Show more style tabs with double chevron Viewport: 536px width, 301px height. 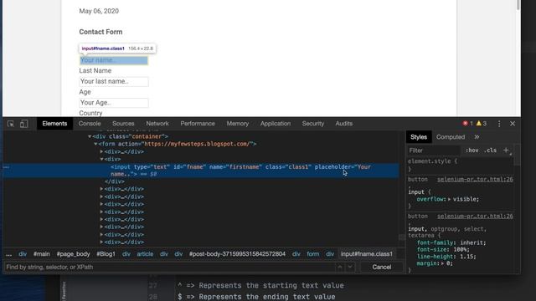477,137
